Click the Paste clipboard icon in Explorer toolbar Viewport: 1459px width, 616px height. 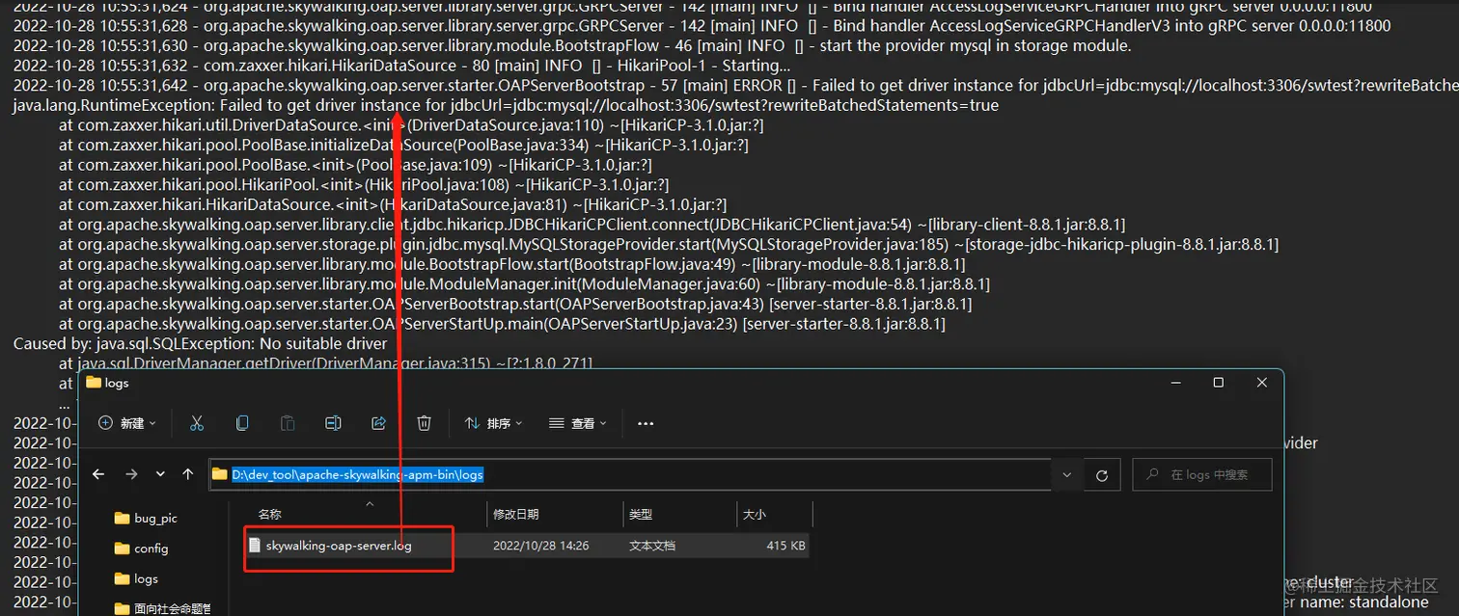tap(288, 423)
